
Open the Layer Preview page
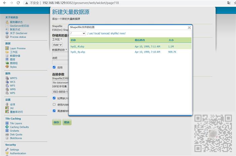[x=18, y=48]
